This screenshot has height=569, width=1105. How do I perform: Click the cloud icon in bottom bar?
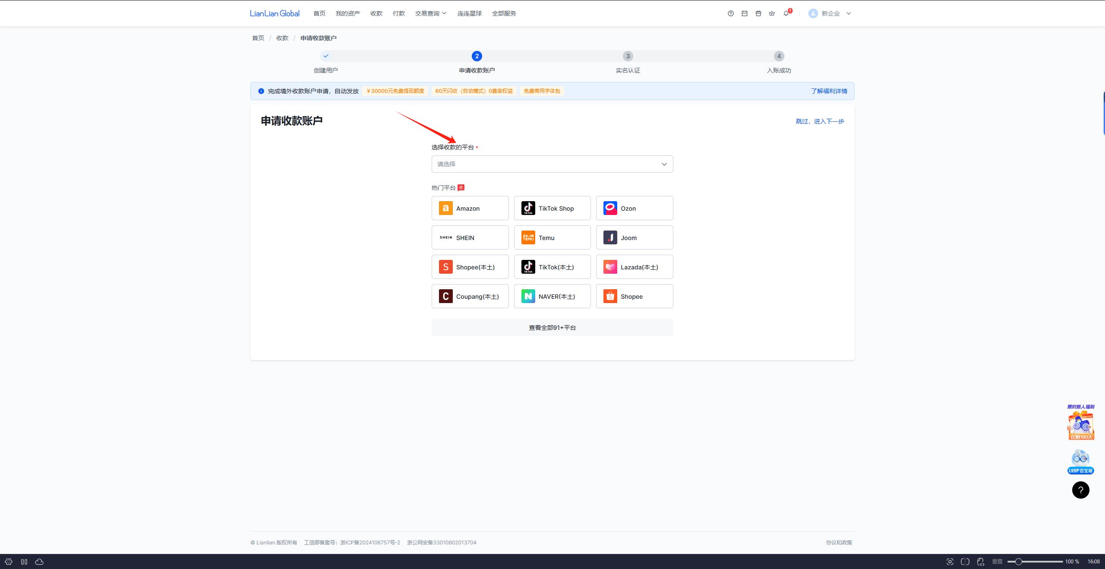click(x=39, y=562)
